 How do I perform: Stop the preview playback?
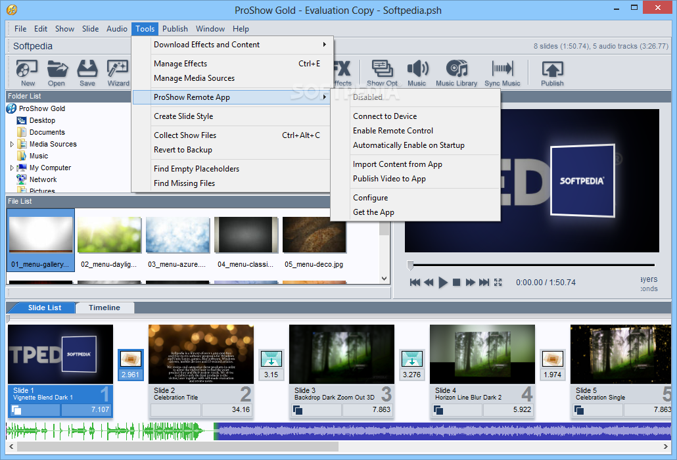[456, 282]
